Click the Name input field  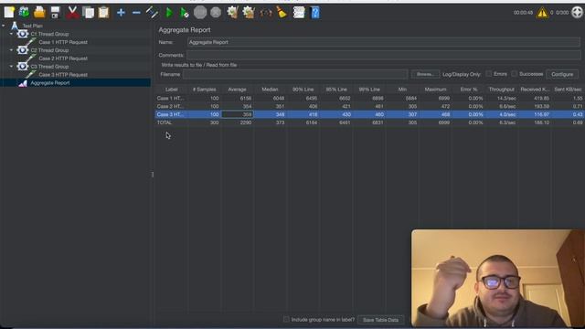[384, 42]
